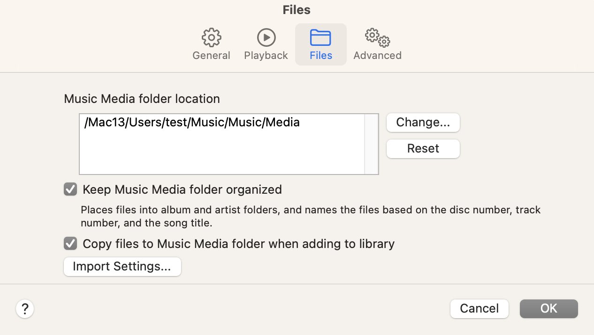Click the scrollbar track beside the location box
This screenshot has width=594, height=335.
click(370, 143)
